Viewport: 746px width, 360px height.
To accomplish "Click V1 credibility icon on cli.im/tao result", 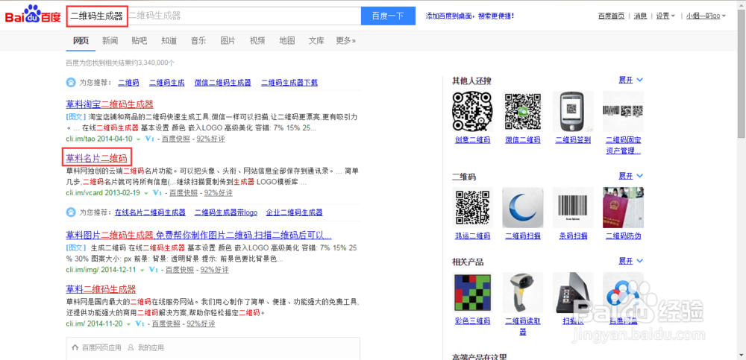I will [x=150, y=139].
